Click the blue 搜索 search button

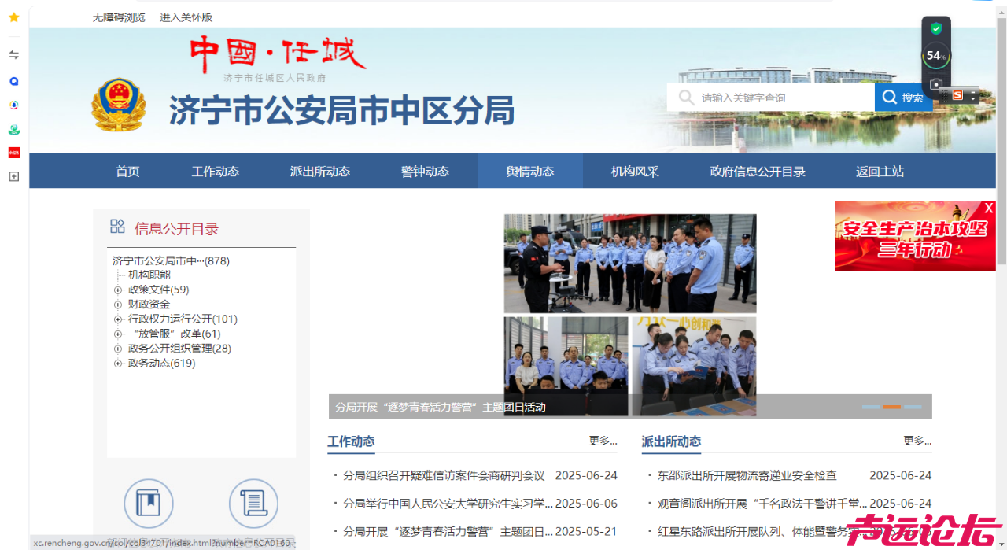coord(902,98)
